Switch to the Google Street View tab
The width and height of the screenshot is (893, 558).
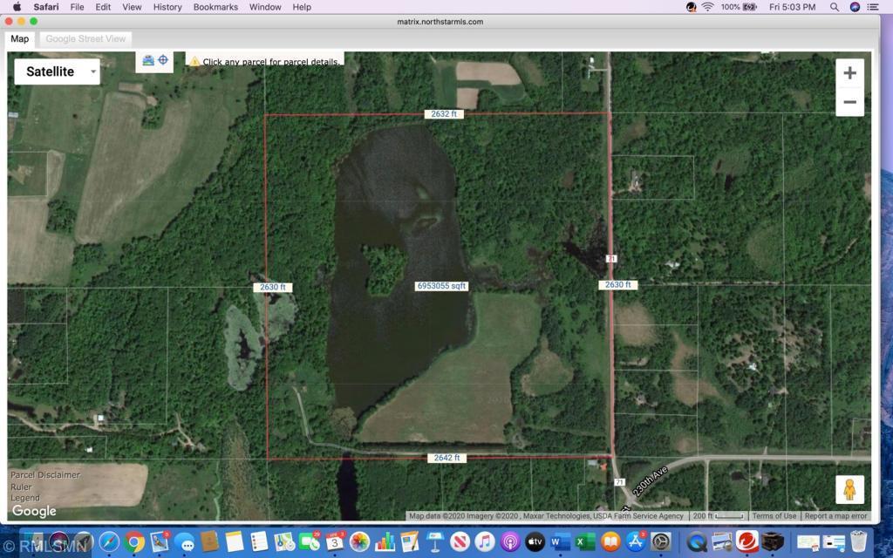[85, 38]
